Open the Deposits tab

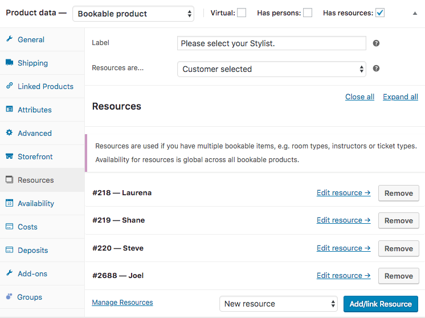point(32,250)
